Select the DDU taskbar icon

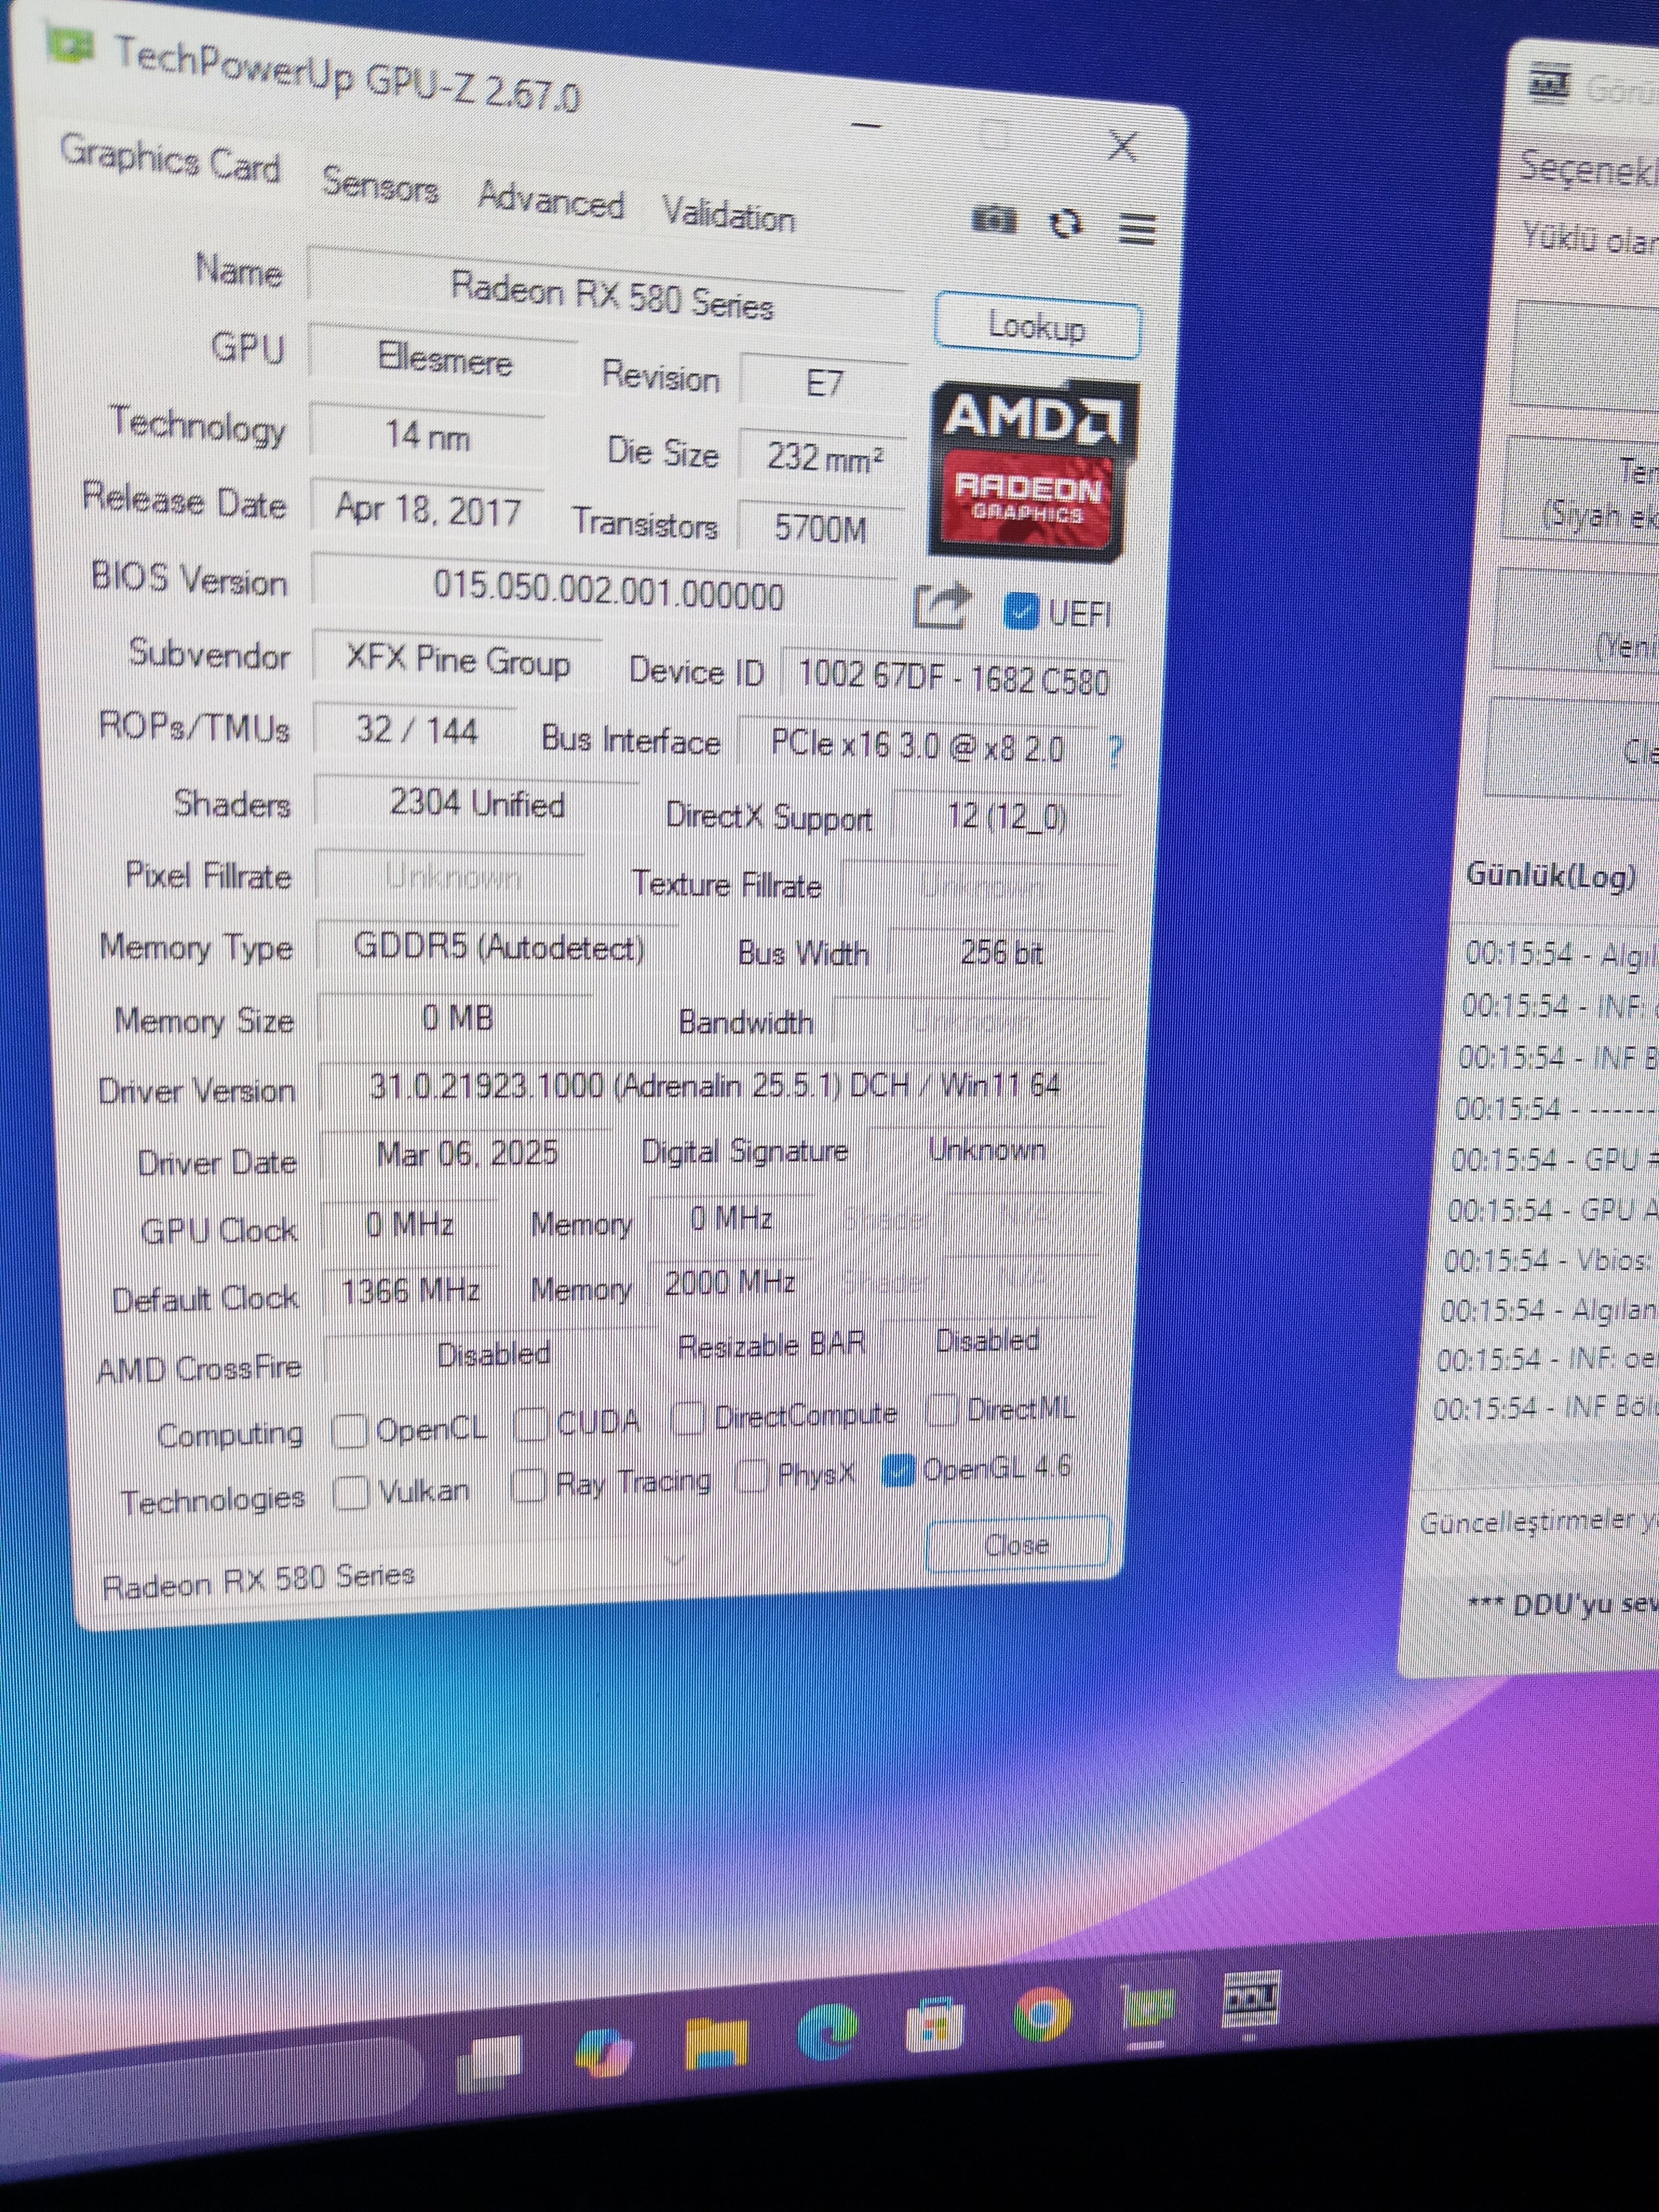pyautogui.click(x=1251, y=2000)
